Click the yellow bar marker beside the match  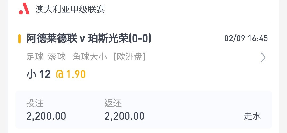19,39
